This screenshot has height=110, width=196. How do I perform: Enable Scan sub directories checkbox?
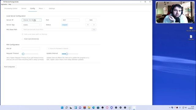22,39
